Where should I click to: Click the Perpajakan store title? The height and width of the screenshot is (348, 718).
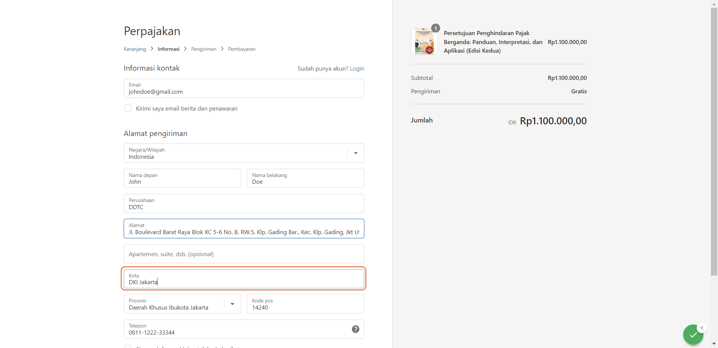click(x=152, y=31)
